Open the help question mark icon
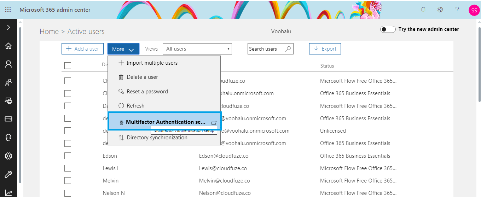Viewport: 481px width, 197px height. (457, 10)
